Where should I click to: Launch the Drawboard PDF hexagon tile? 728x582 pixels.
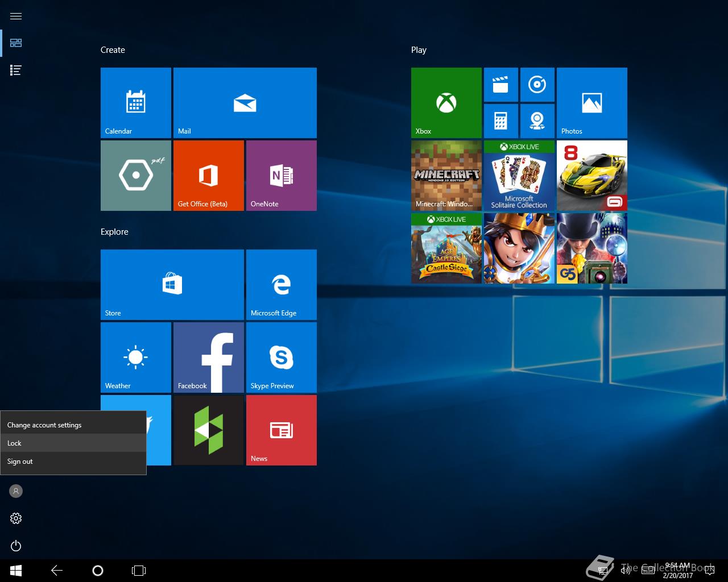coord(136,176)
